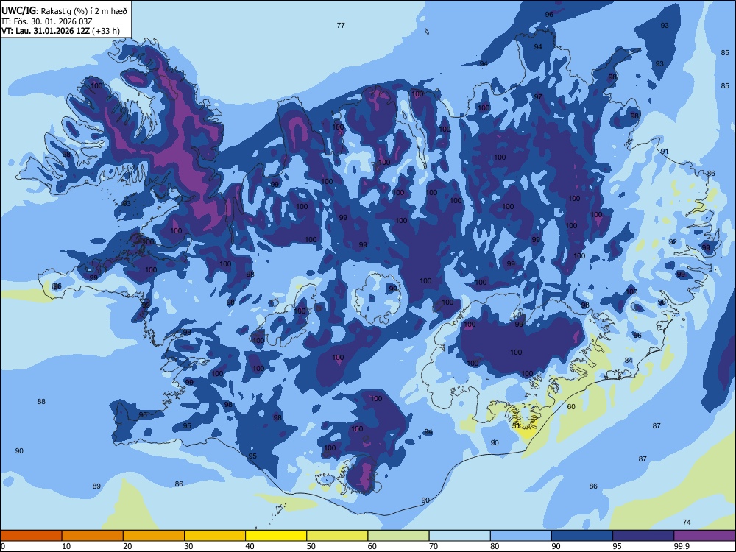Click the light blue 80–90 legend swatch
Screen dimensions: 736x552
[521, 536]
